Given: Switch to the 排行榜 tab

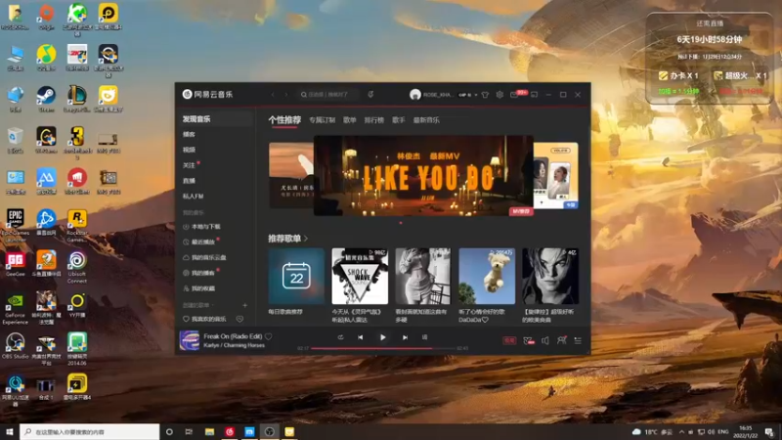Looking at the screenshot, I should [x=374, y=120].
